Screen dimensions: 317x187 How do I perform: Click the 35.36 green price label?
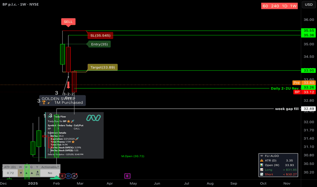coord(308,35)
